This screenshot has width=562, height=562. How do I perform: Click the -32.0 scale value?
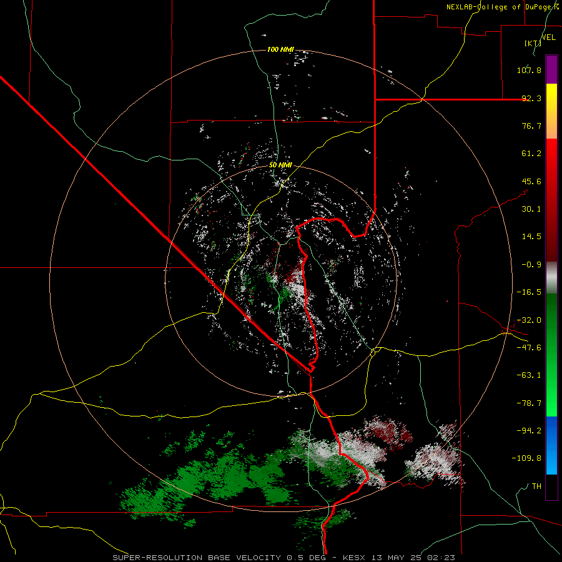click(x=529, y=320)
